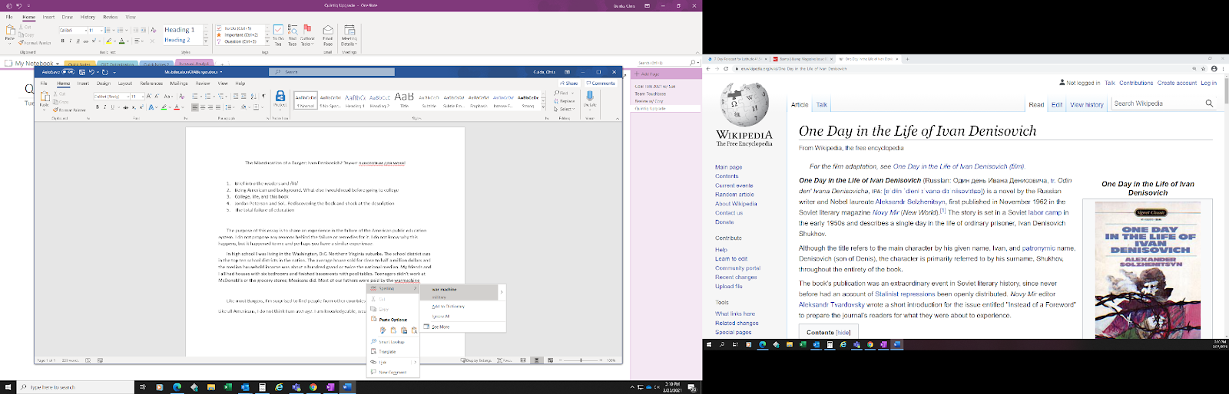1229x394 pixels.
Task: Click Random article in Wikipedia sidebar
Action: tap(734, 195)
